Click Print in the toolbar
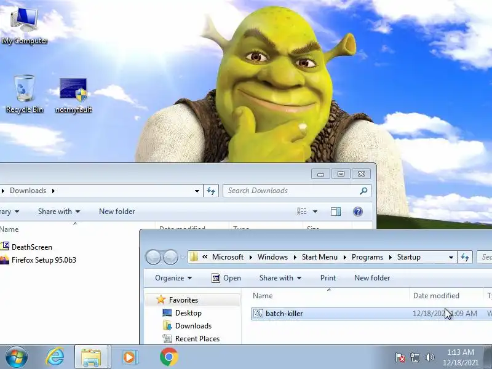Viewport: 492px width, 369px height. pyautogui.click(x=328, y=278)
